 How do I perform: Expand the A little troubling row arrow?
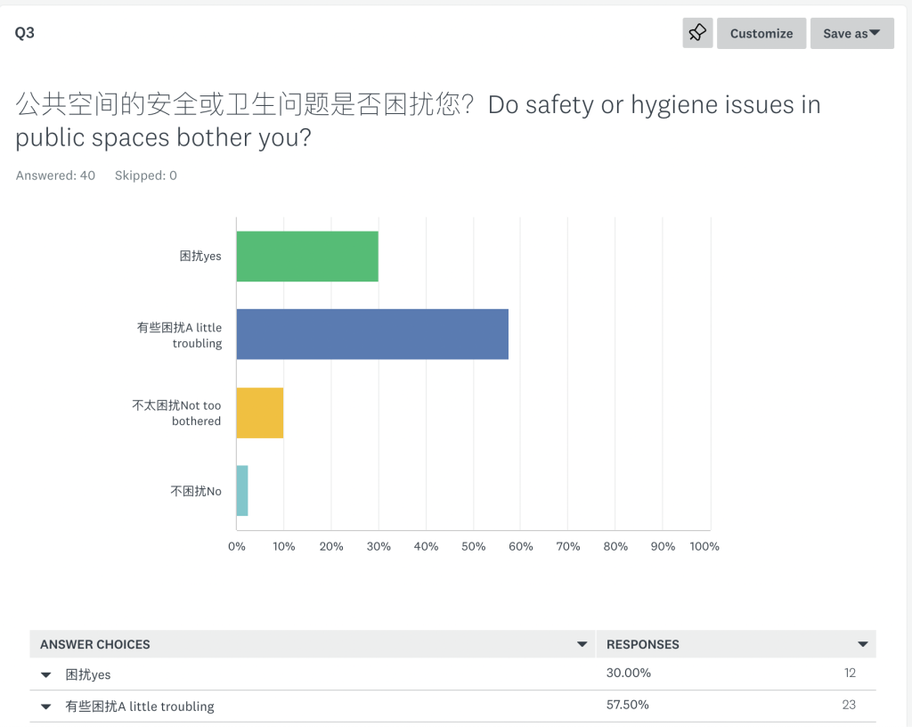click(46, 707)
